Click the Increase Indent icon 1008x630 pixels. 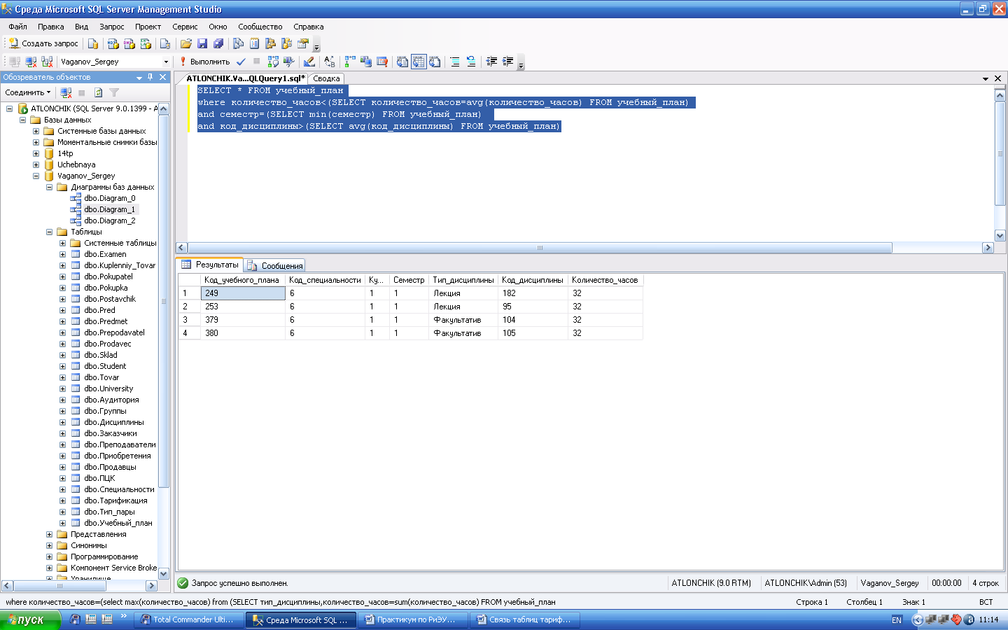pyautogui.click(x=507, y=62)
